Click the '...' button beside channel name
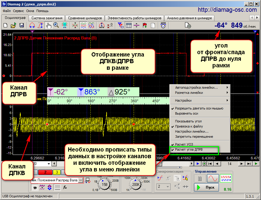 (x=80, y=180)
